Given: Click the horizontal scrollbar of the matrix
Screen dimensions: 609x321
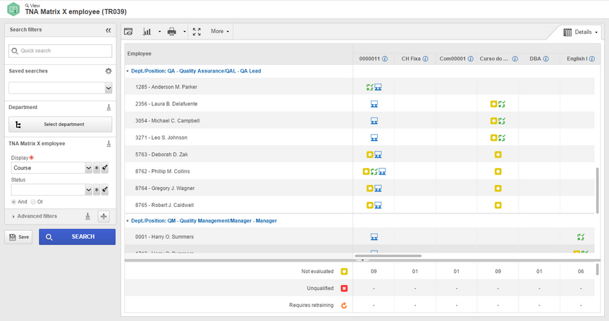Looking at the screenshot, I should click(x=388, y=256).
